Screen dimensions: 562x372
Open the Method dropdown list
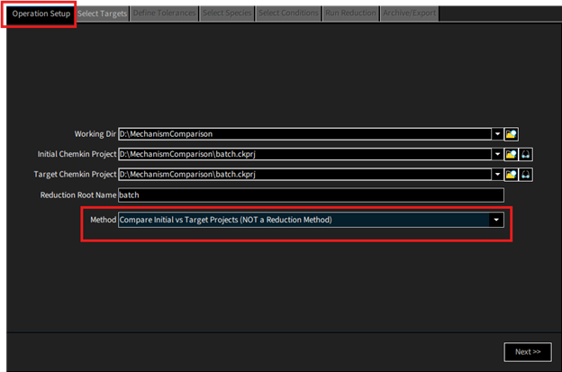(496, 220)
